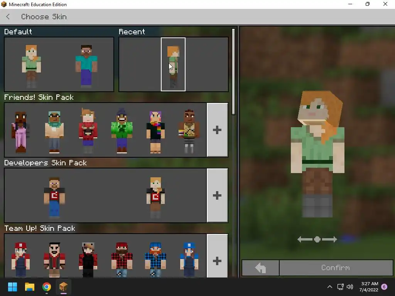
Task: Pick Team Up skin in black and red outfit
Action: pos(88,259)
